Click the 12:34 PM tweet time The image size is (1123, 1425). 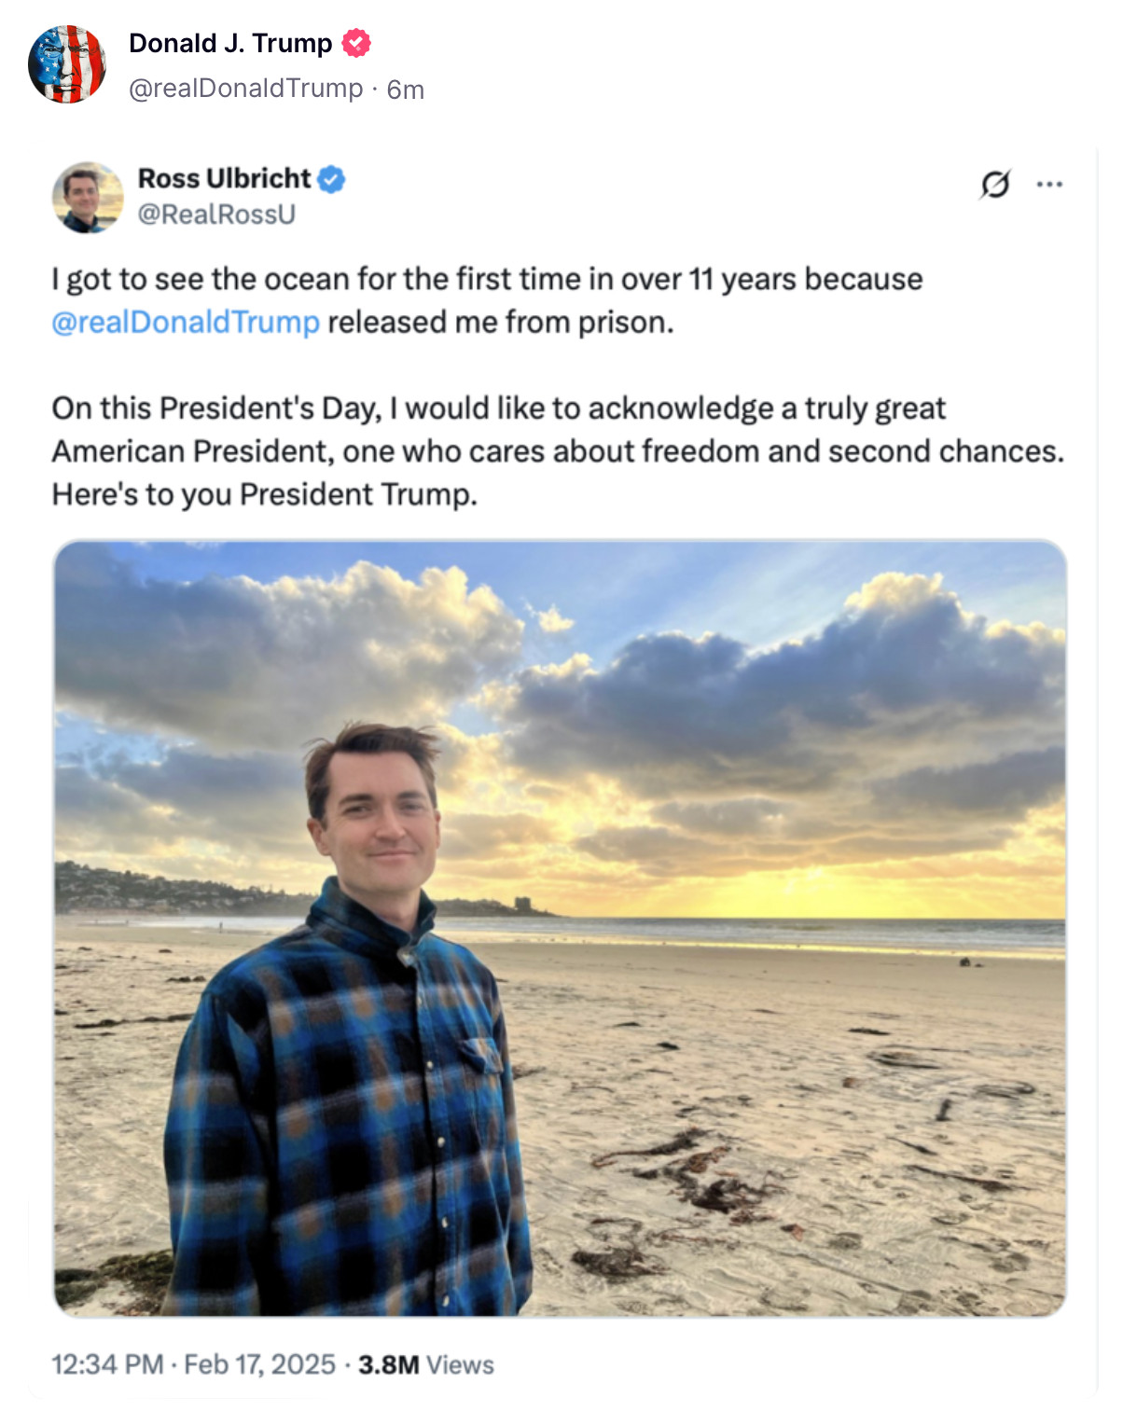coord(107,1364)
